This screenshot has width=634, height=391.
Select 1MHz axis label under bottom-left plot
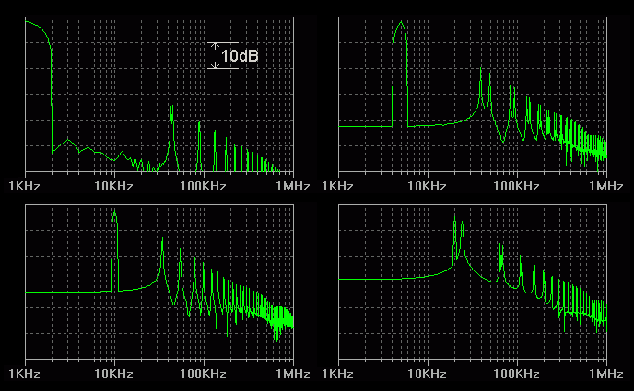[x=291, y=374]
